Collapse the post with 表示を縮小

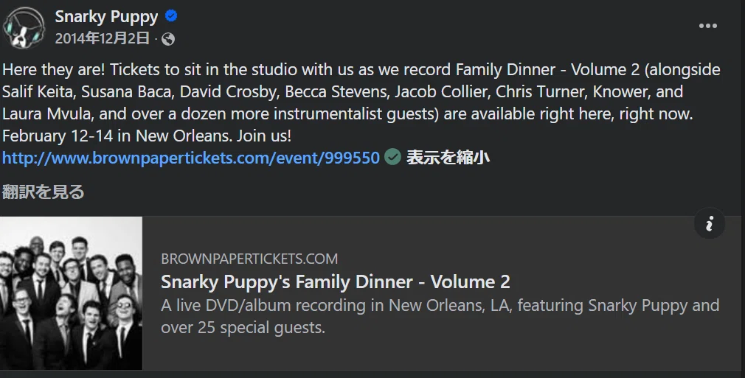tap(448, 158)
